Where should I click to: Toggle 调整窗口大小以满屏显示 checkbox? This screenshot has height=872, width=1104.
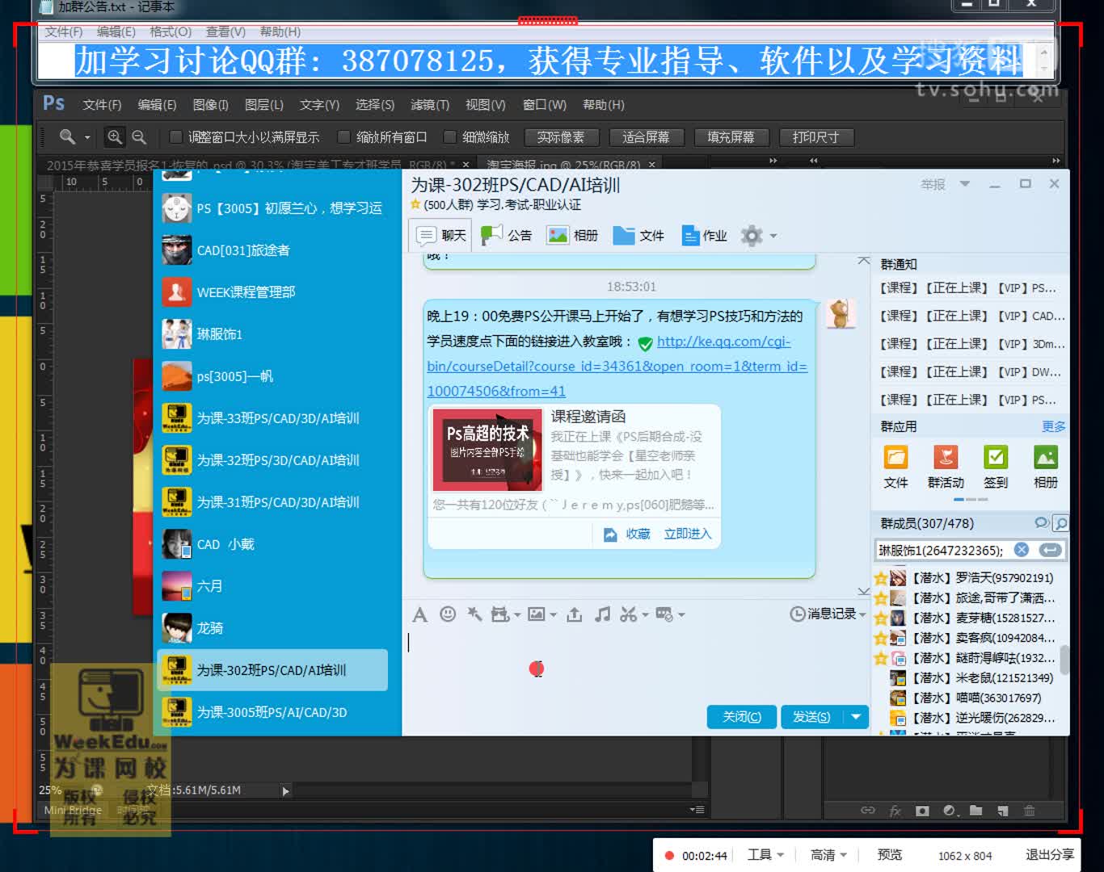(x=175, y=137)
